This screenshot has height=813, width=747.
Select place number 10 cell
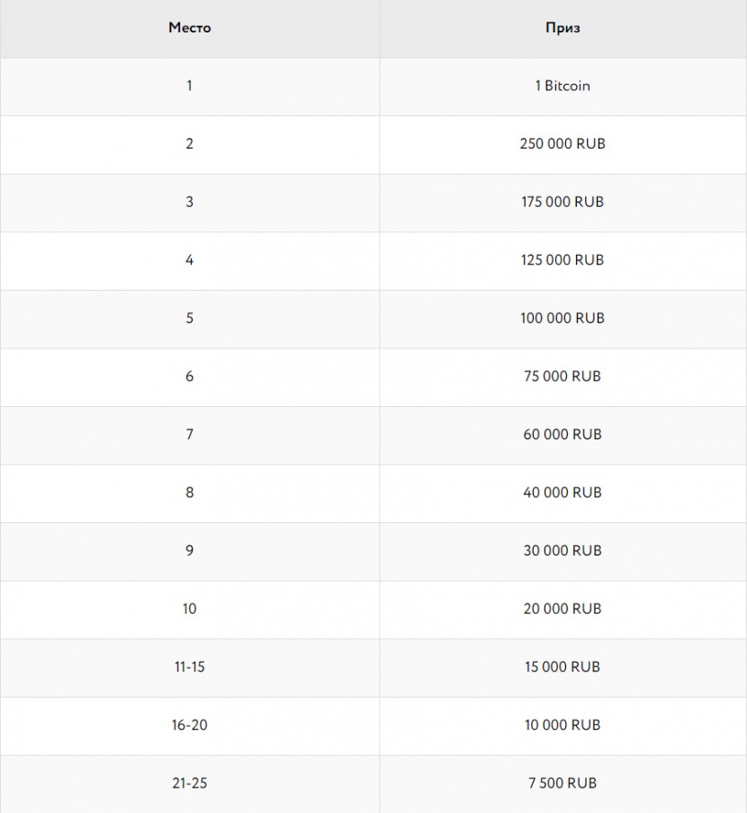pos(190,609)
